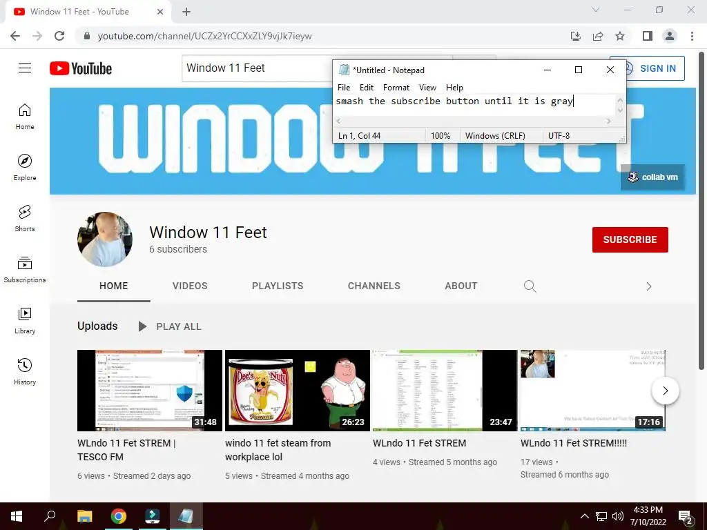707x530 pixels.
Task: Open the Notepad Format menu
Action: 396,88
